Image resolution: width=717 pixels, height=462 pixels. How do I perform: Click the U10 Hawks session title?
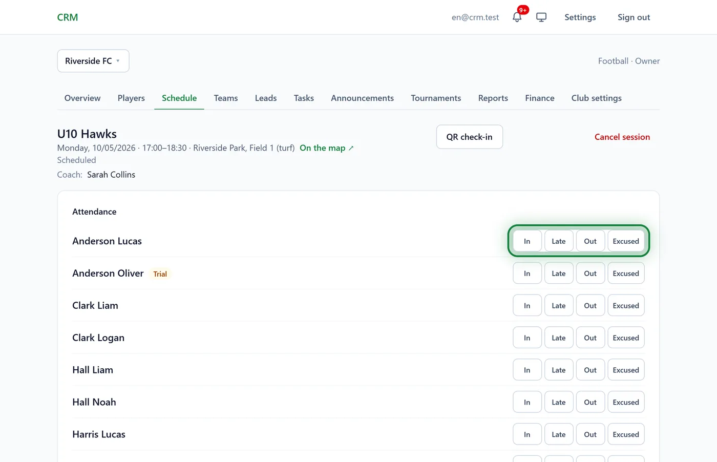[87, 134]
